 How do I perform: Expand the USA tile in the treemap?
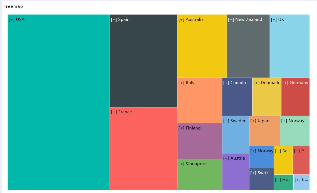point(59,102)
